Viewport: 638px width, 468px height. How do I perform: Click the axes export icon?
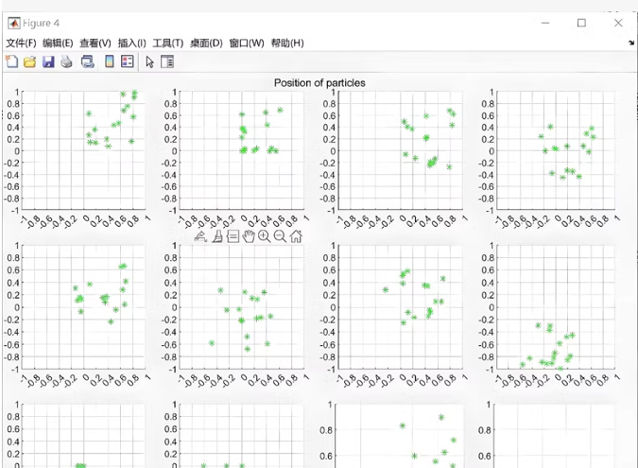click(200, 236)
